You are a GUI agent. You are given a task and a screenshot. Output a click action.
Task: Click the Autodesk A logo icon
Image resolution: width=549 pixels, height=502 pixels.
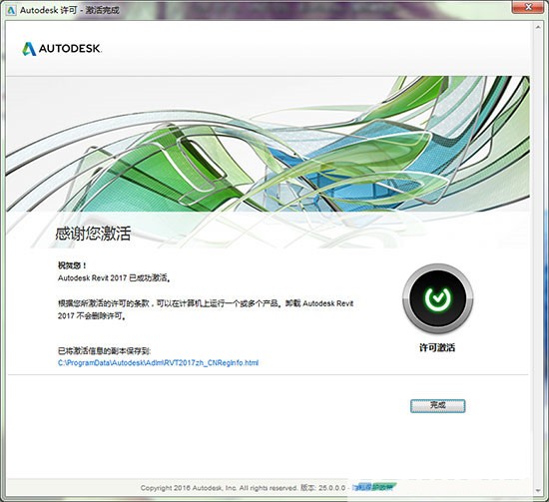point(29,49)
